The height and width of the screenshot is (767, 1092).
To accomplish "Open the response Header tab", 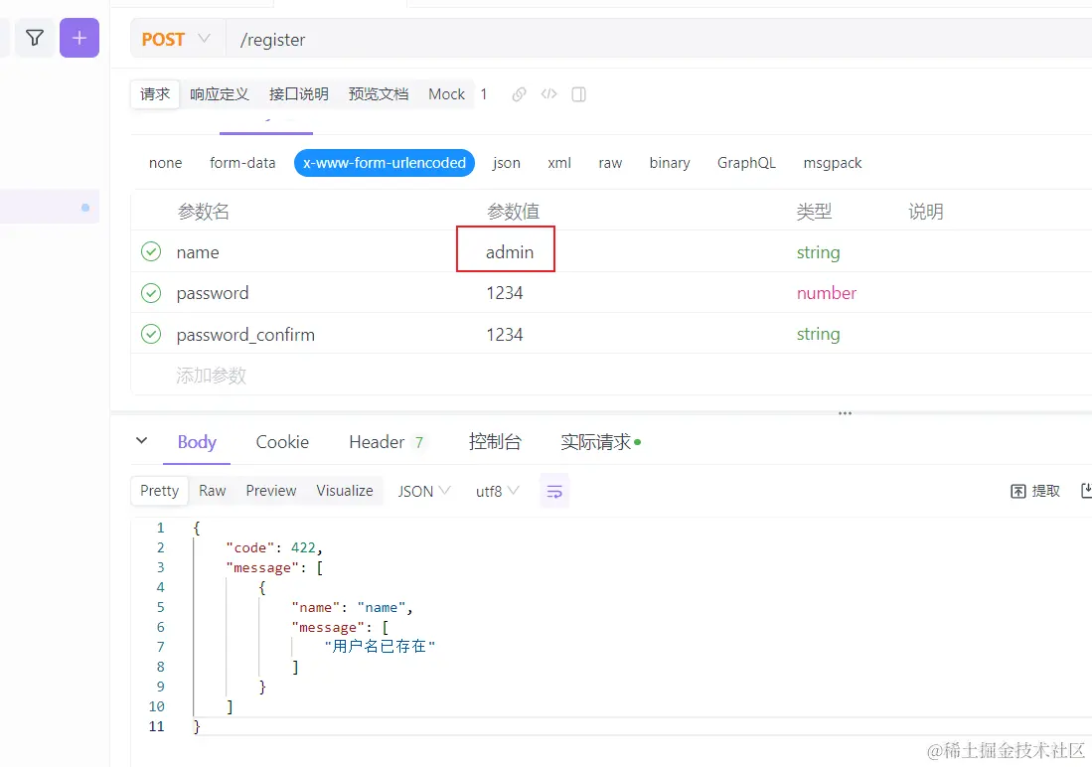I will 386,442.
